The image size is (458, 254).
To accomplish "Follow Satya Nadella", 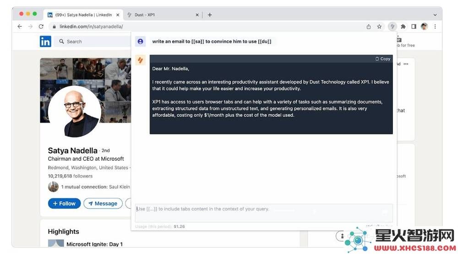I will point(64,204).
